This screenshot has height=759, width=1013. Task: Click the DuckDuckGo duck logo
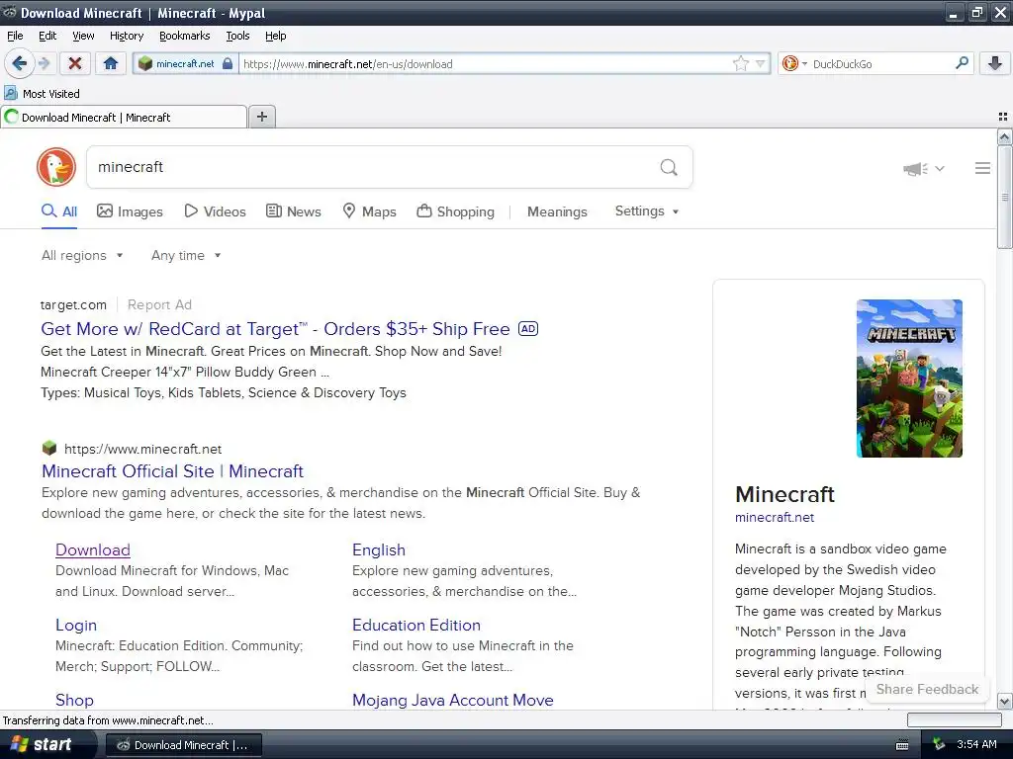(x=56, y=167)
